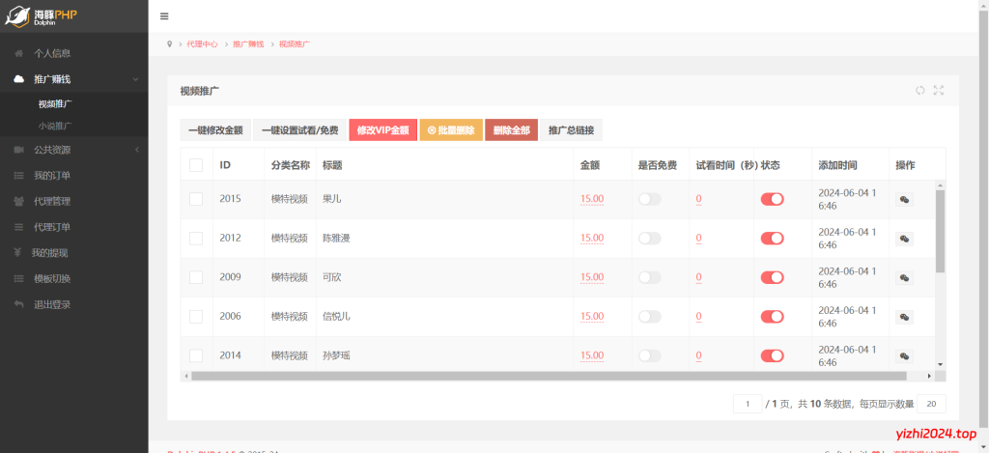Screen dimensions: 989x453
Task: Click the fullscreen icon in the 视频推广 panel
Action: 938,91
